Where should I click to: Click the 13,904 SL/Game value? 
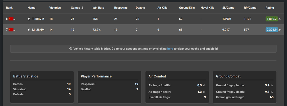pos(227,19)
